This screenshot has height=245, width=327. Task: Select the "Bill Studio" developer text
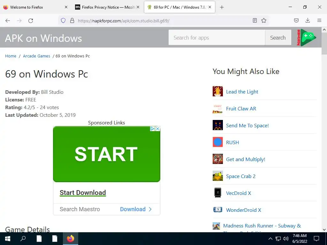[x=52, y=92]
